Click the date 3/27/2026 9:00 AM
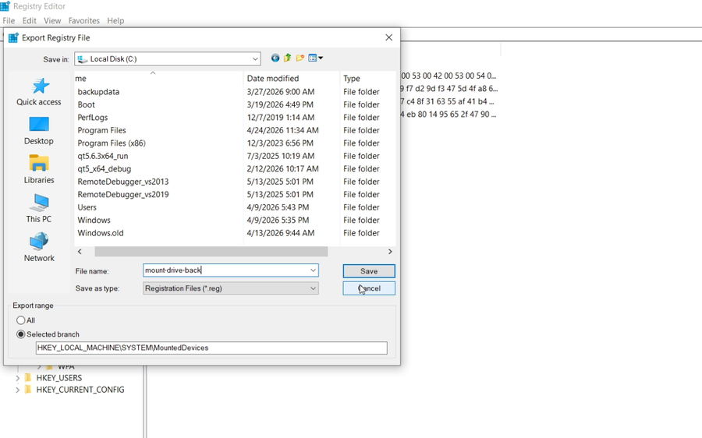The height and width of the screenshot is (438, 702). 281,92
